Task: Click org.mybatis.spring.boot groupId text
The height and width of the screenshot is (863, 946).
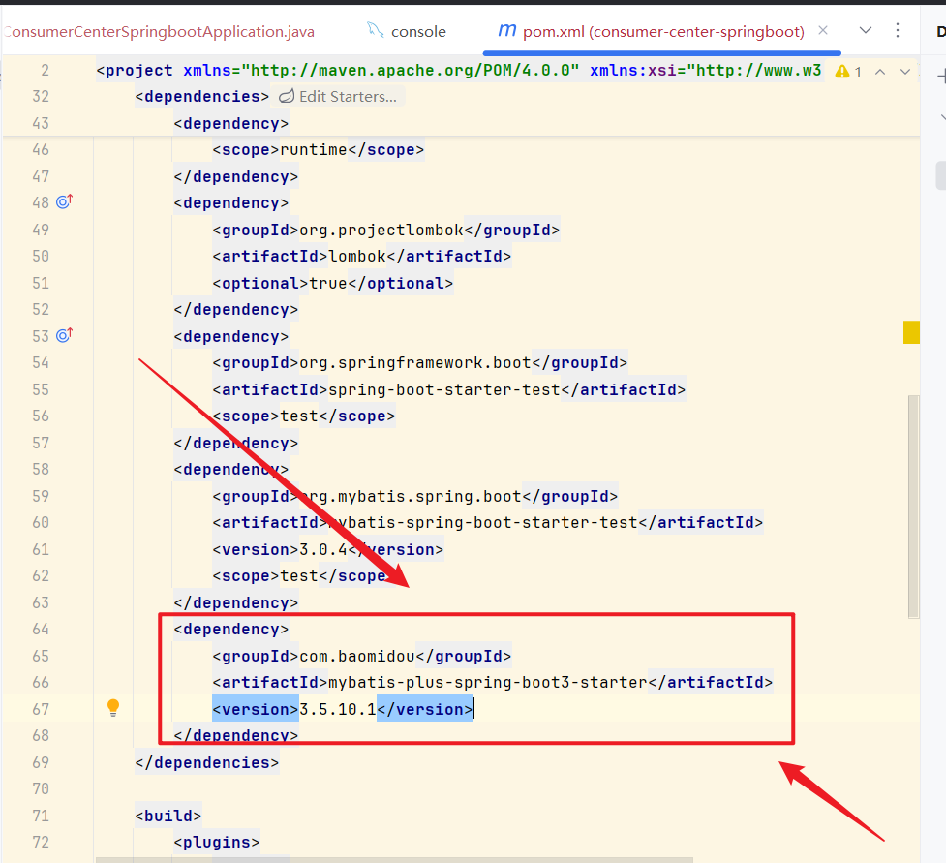Action: pyautogui.click(x=411, y=496)
